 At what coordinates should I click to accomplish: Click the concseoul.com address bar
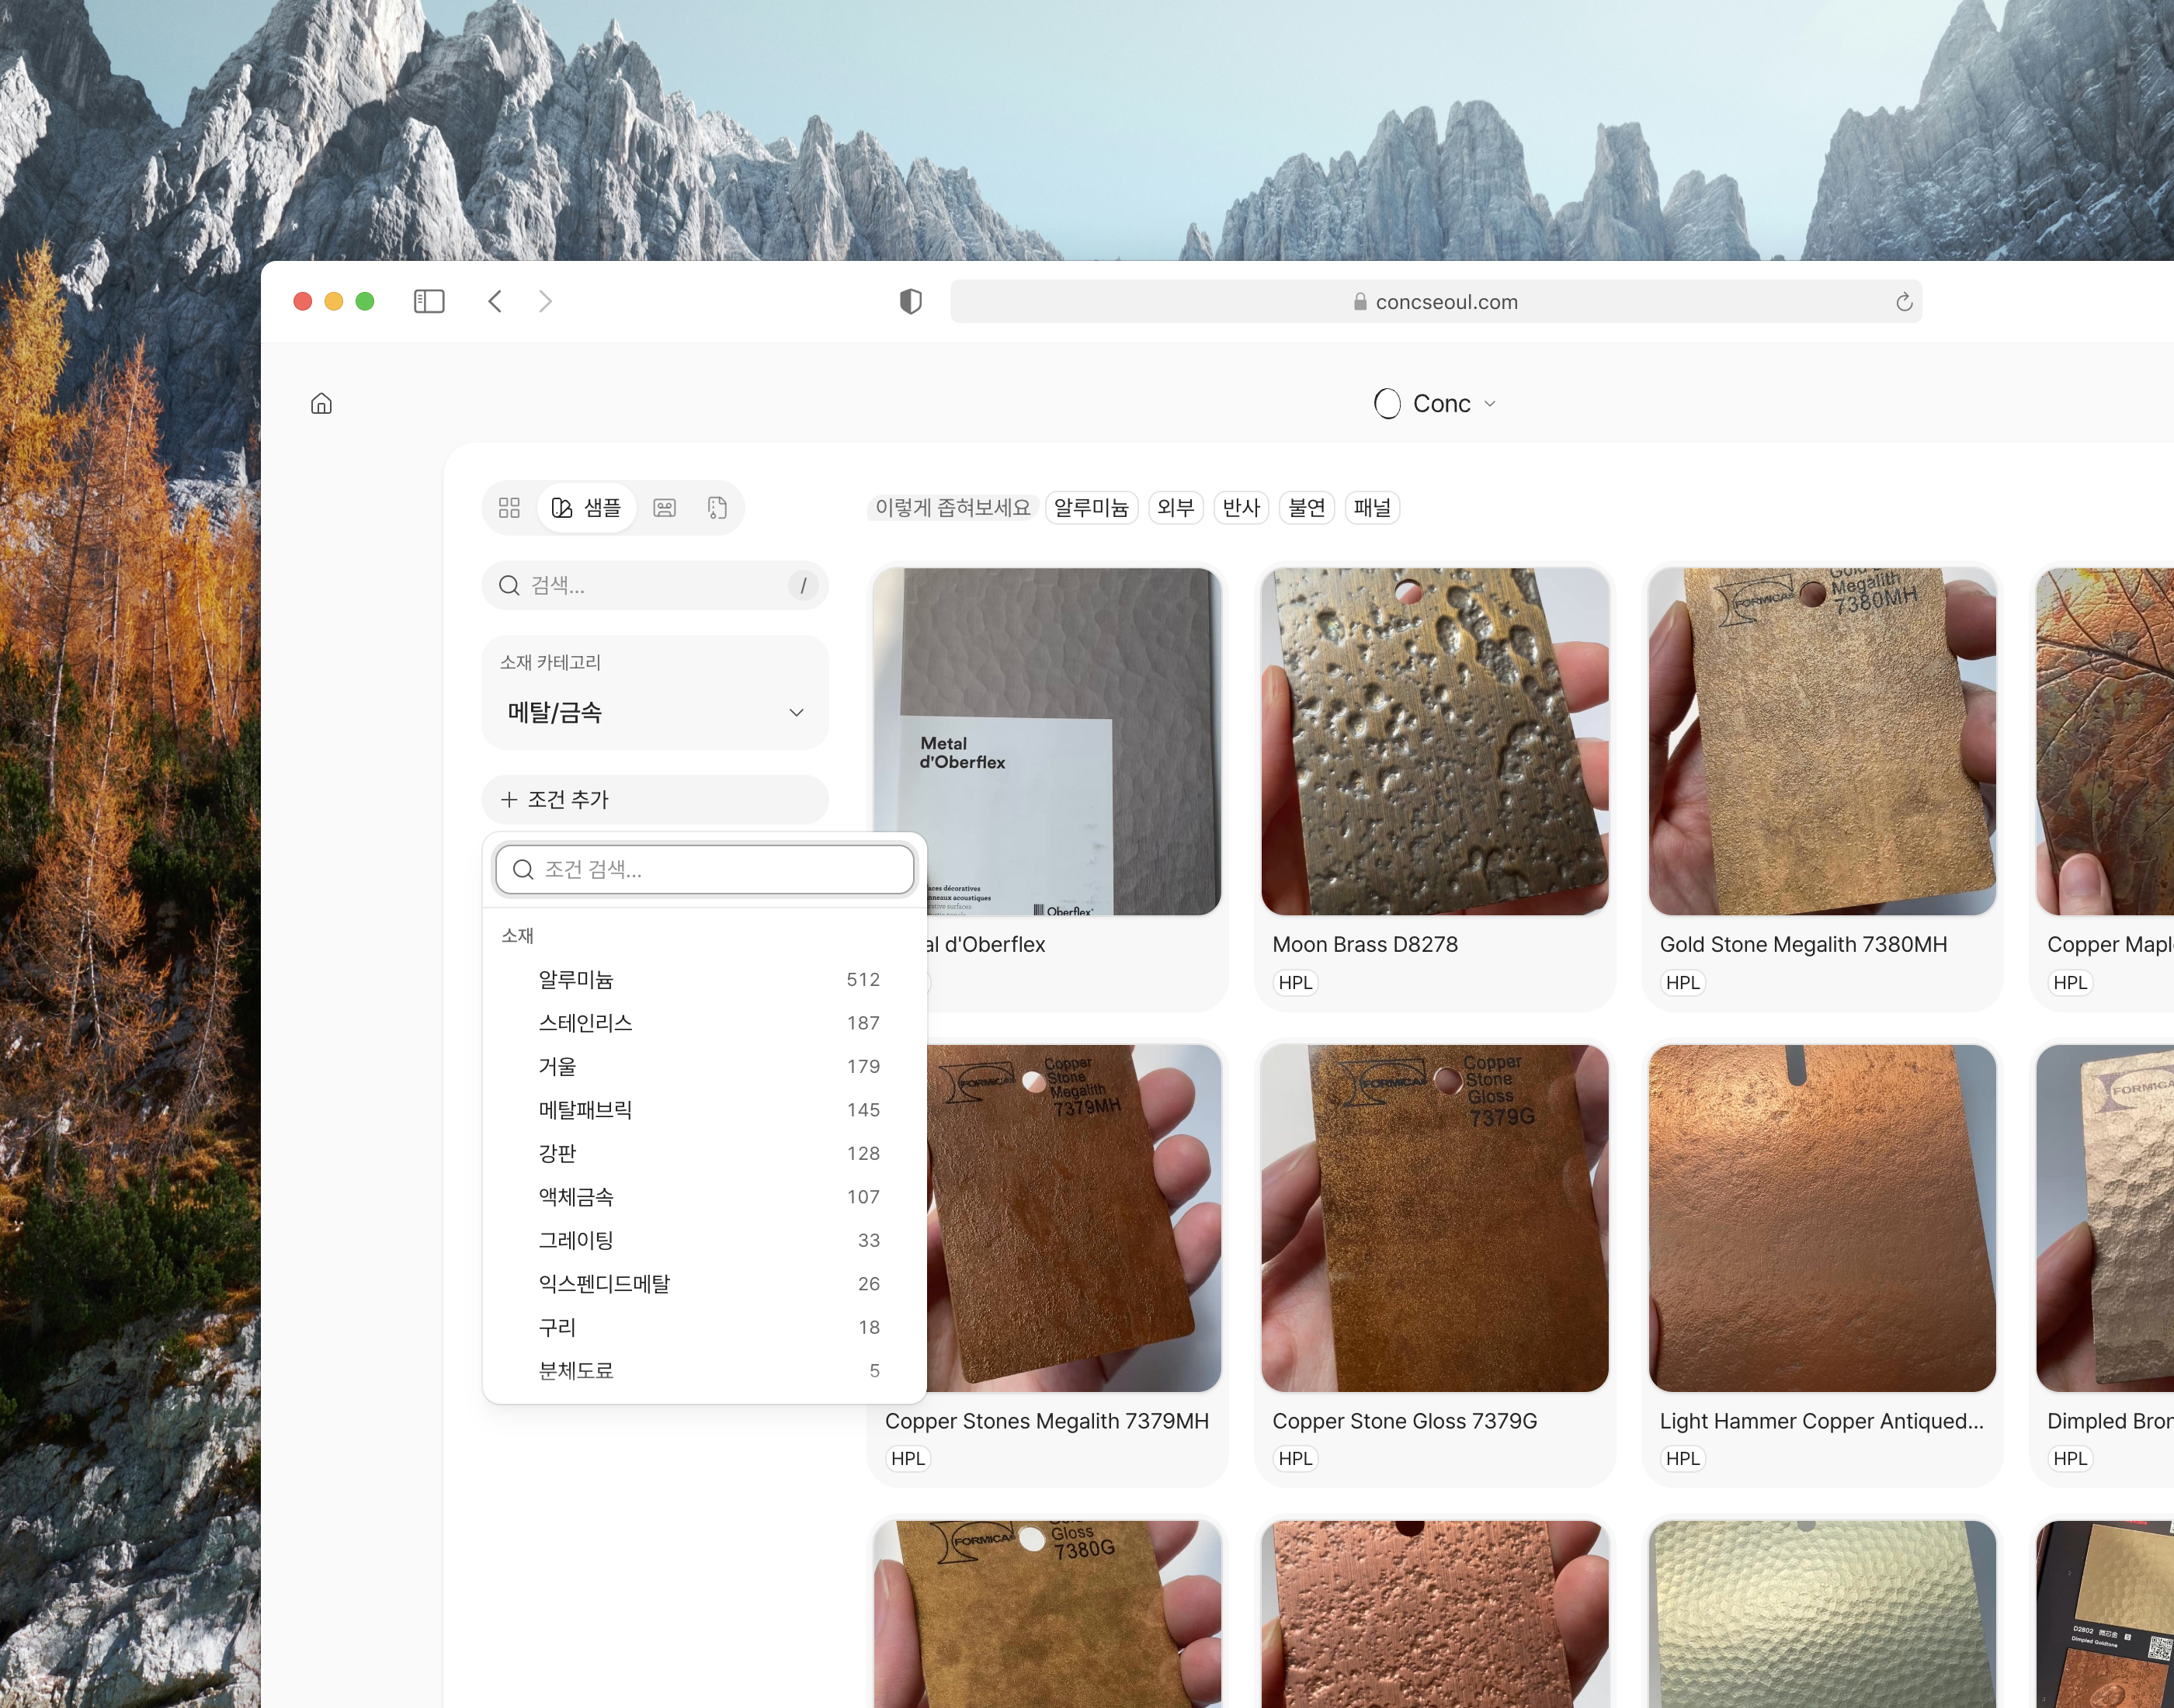(x=1435, y=302)
